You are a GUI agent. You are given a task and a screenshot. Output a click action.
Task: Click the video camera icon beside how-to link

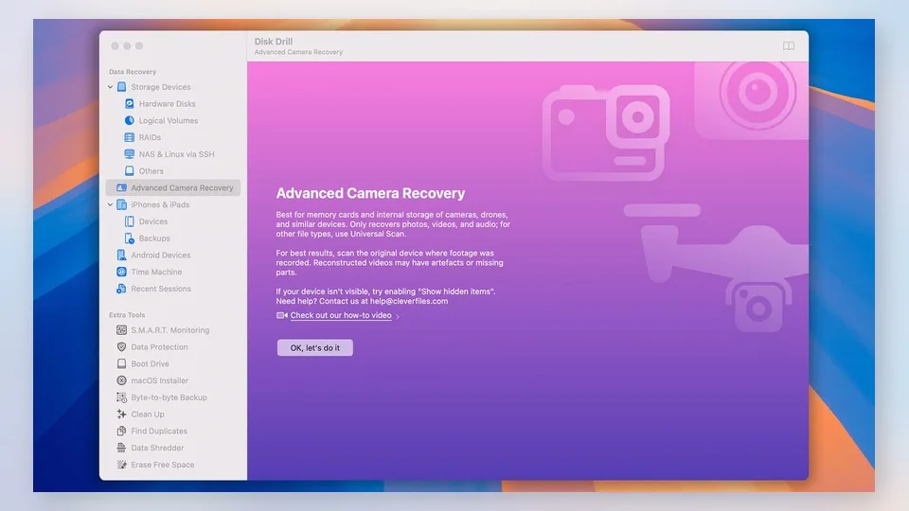point(282,316)
